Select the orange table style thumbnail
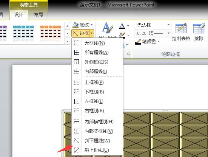The width and height of the screenshot is (208, 157). 51,33
